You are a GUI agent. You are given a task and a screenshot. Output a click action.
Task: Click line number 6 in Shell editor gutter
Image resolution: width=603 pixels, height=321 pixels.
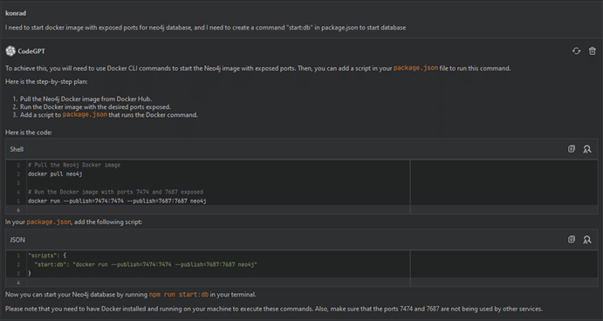coord(18,210)
